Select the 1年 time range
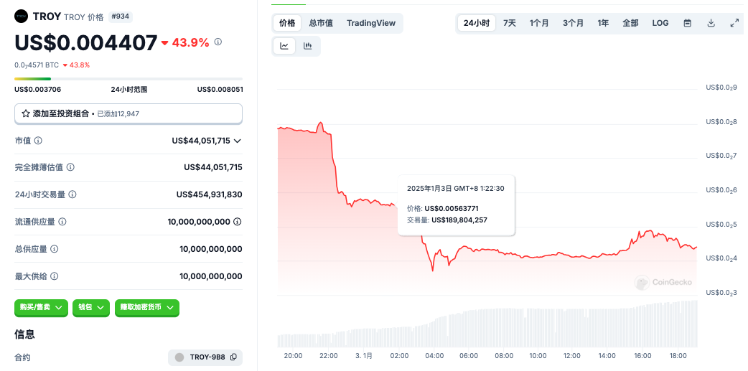 (603, 23)
